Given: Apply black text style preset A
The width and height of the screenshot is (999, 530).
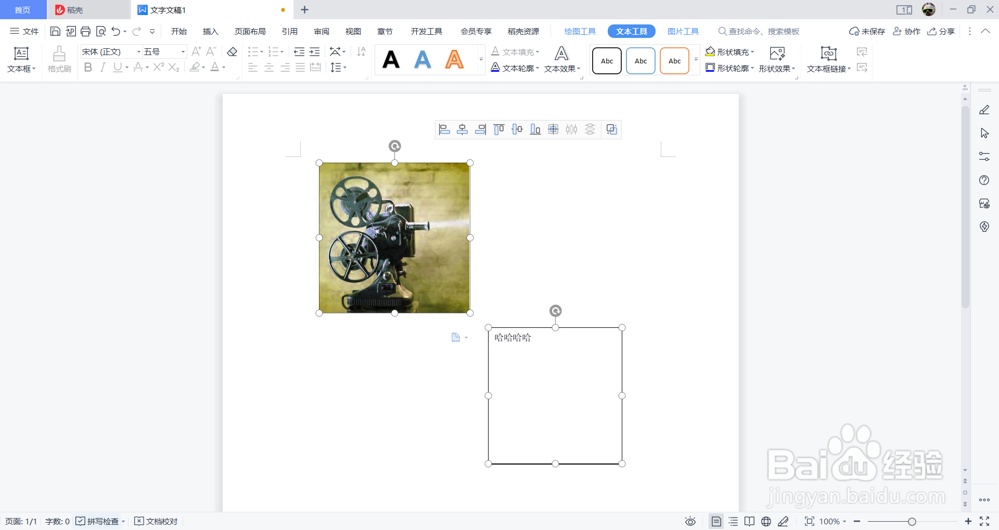Looking at the screenshot, I should click(391, 60).
